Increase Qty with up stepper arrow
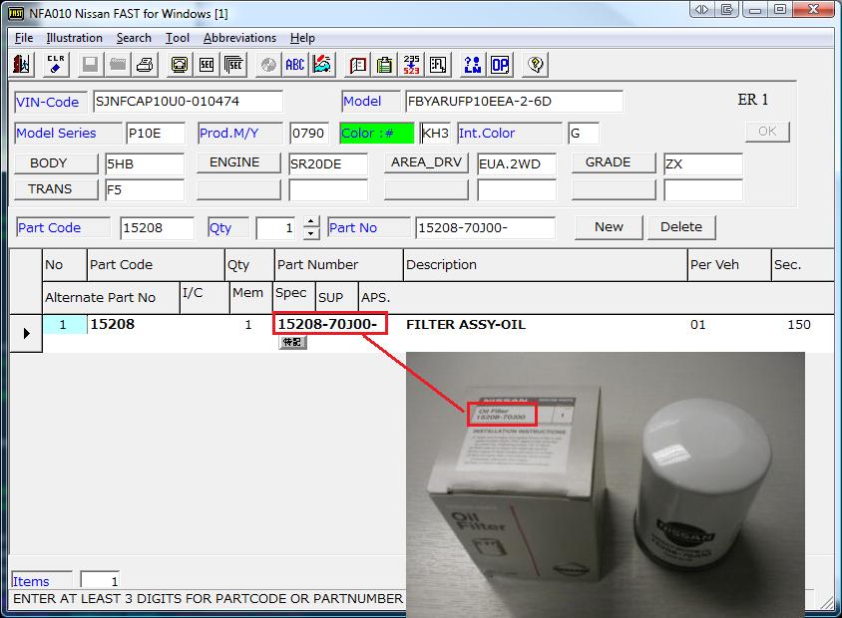This screenshot has width=842, height=618. point(311,221)
